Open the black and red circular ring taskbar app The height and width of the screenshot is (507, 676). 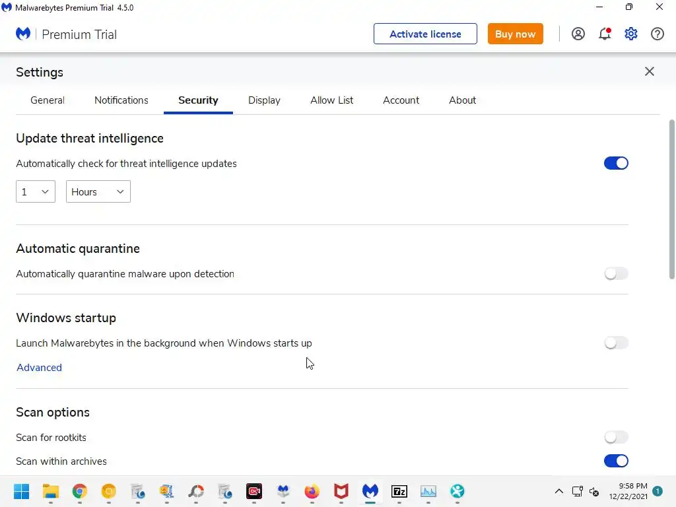[x=195, y=491]
